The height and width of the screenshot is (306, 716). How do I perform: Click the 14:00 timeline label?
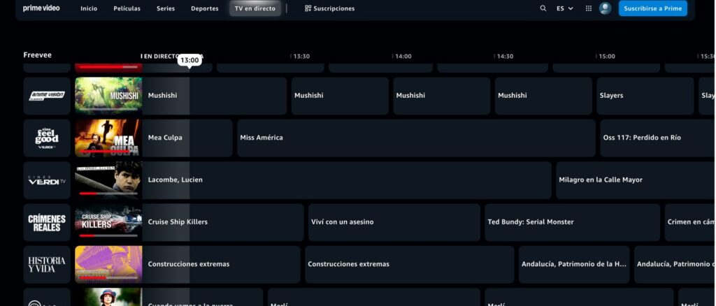pos(403,57)
